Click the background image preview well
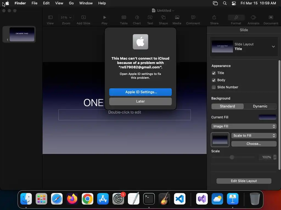This screenshot has width=281, height=210. pyautogui.click(x=220, y=140)
